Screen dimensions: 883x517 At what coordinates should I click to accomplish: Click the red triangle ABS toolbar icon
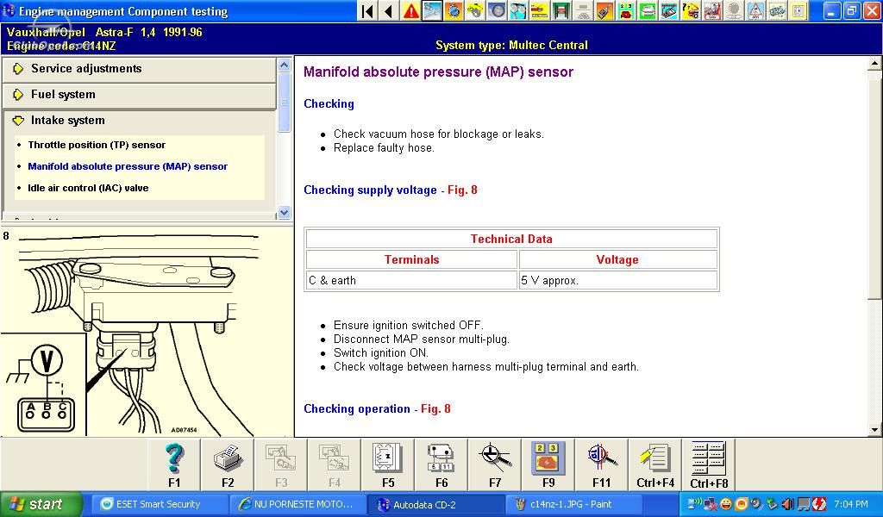click(x=755, y=10)
